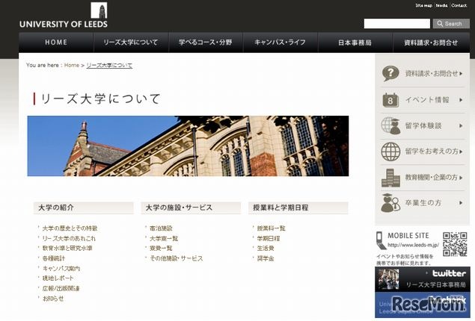Click the campus building banner image
Viewport: 475px width, 321px height.
[188, 146]
